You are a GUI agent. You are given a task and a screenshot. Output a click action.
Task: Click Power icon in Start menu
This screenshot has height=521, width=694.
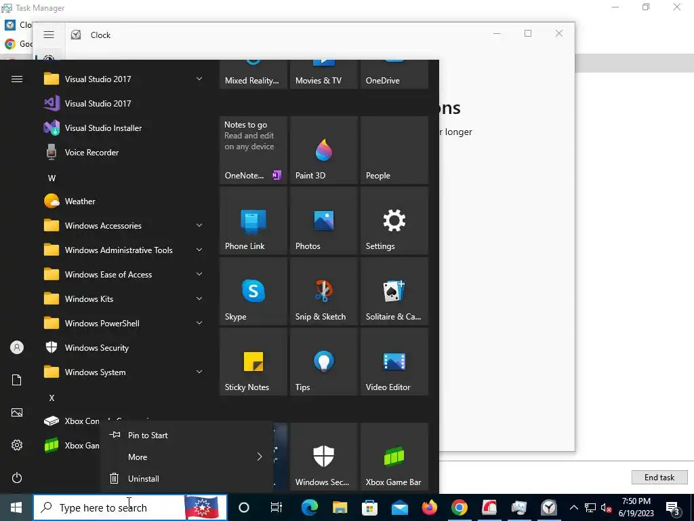17,478
